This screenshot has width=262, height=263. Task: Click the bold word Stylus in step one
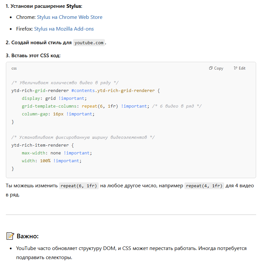tap(74, 6)
